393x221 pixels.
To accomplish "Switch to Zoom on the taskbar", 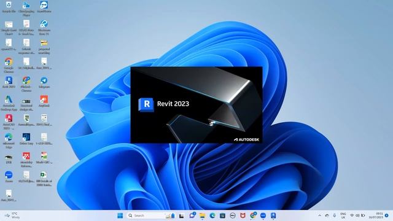I will 263,215.
